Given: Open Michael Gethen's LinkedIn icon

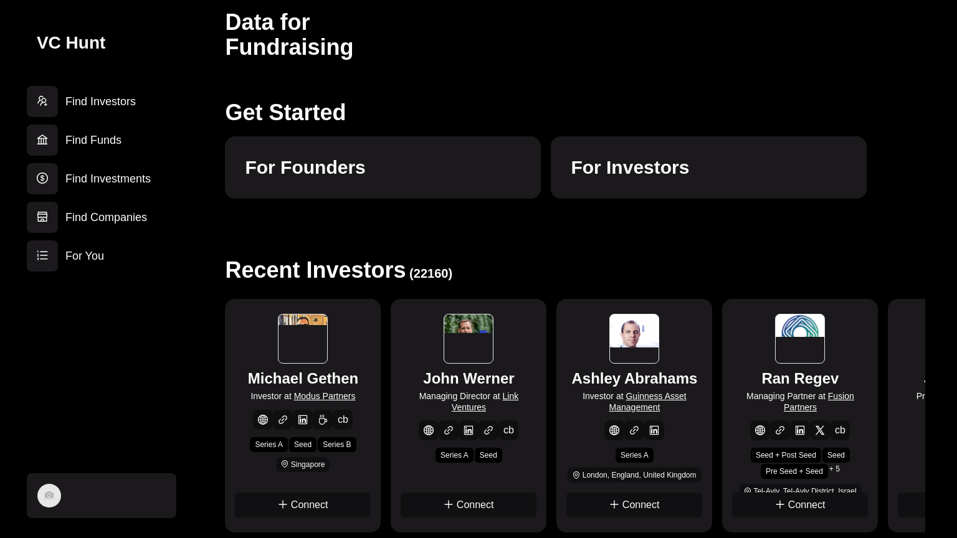Looking at the screenshot, I should pyautogui.click(x=303, y=420).
